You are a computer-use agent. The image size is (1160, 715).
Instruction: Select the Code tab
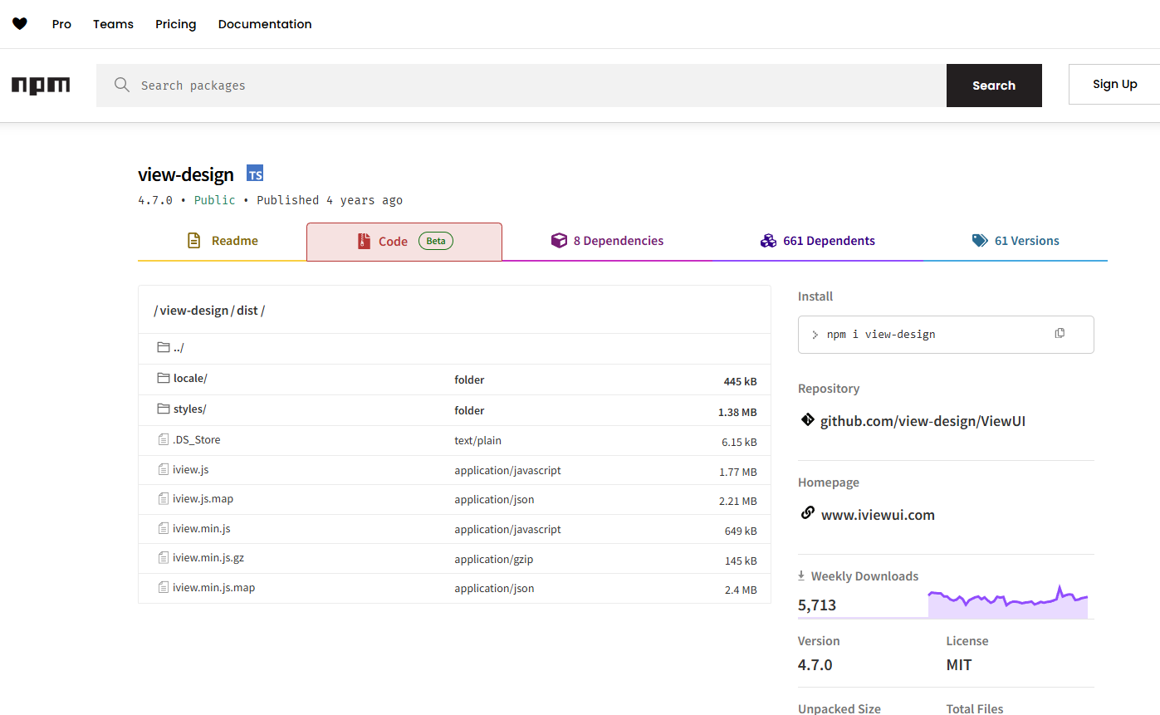(404, 242)
